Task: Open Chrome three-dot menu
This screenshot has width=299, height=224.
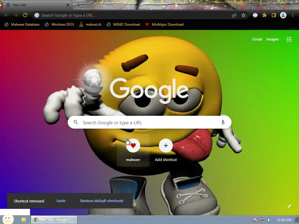Action: 293,15
